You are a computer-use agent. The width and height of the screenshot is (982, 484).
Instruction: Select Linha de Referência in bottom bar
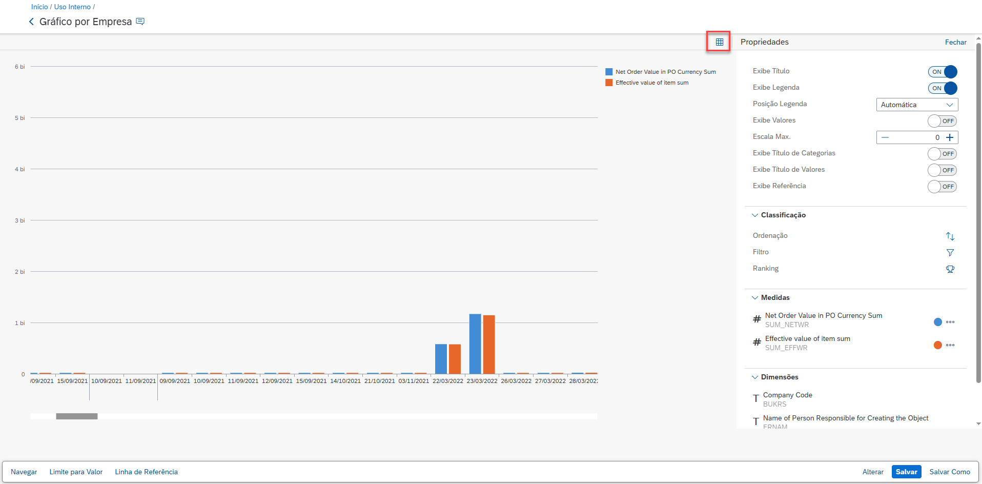coord(146,472)
